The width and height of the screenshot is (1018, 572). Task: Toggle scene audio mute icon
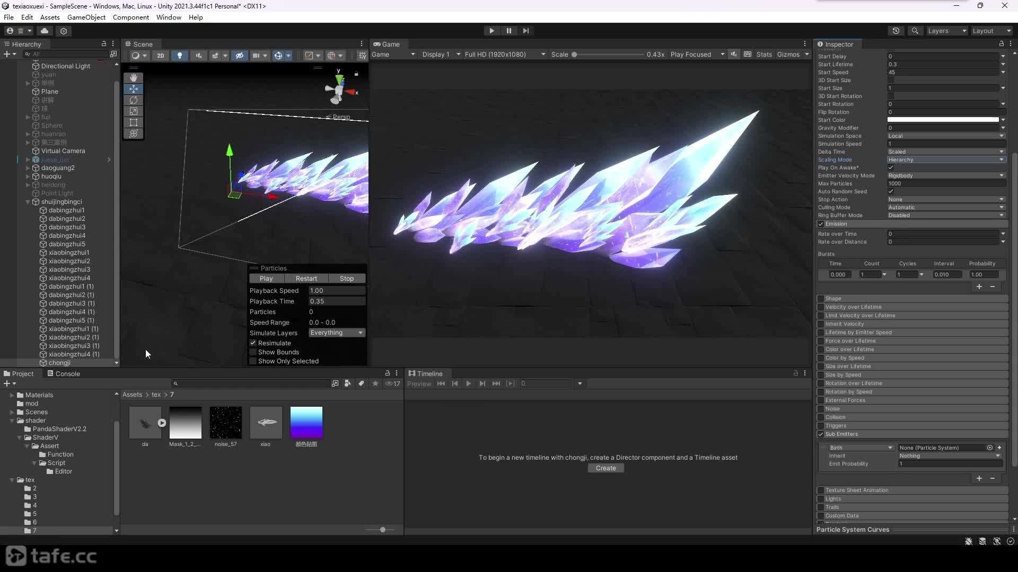199,55
